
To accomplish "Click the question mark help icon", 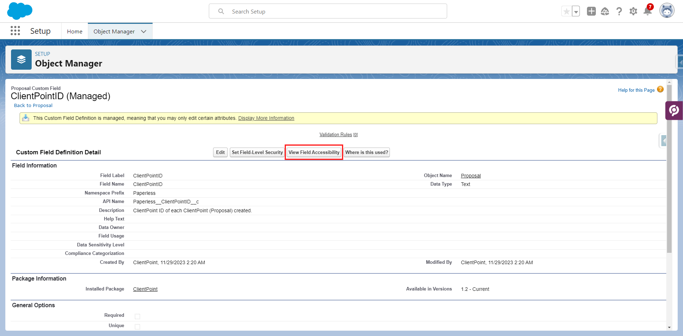I will [619, 11].
